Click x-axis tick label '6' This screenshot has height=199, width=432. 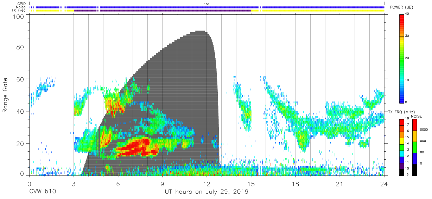click(118, 184)
